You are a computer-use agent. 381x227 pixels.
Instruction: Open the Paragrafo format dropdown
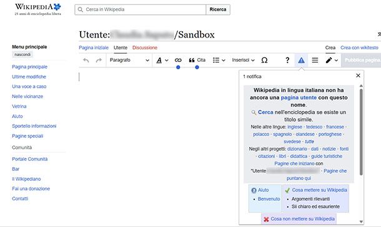(129, 60)
